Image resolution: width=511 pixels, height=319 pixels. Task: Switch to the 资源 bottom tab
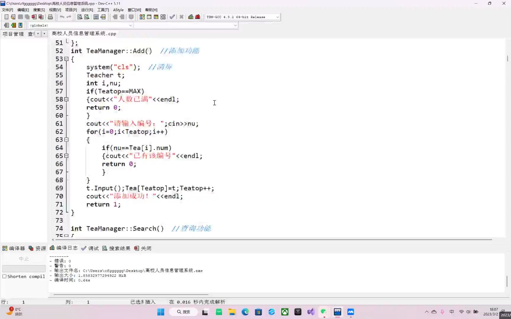37,248
